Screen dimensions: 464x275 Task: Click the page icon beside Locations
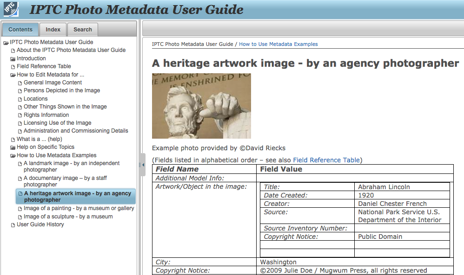pyautogui.click(x=20, y=98)
